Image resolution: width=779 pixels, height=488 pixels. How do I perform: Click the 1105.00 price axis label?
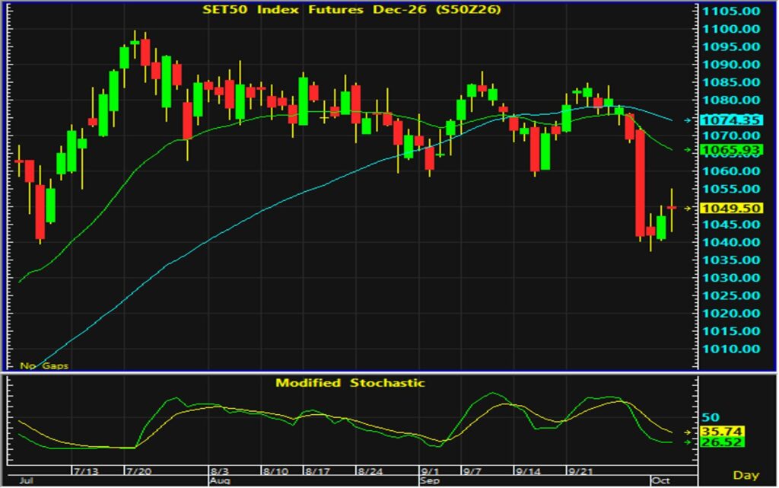731,11
